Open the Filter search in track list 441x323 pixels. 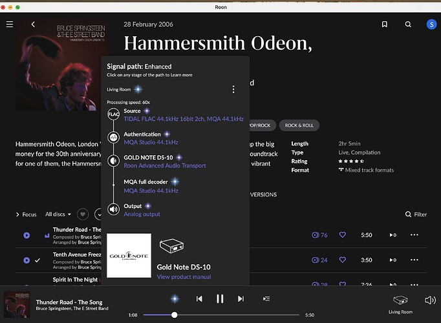tap(416, 214)
